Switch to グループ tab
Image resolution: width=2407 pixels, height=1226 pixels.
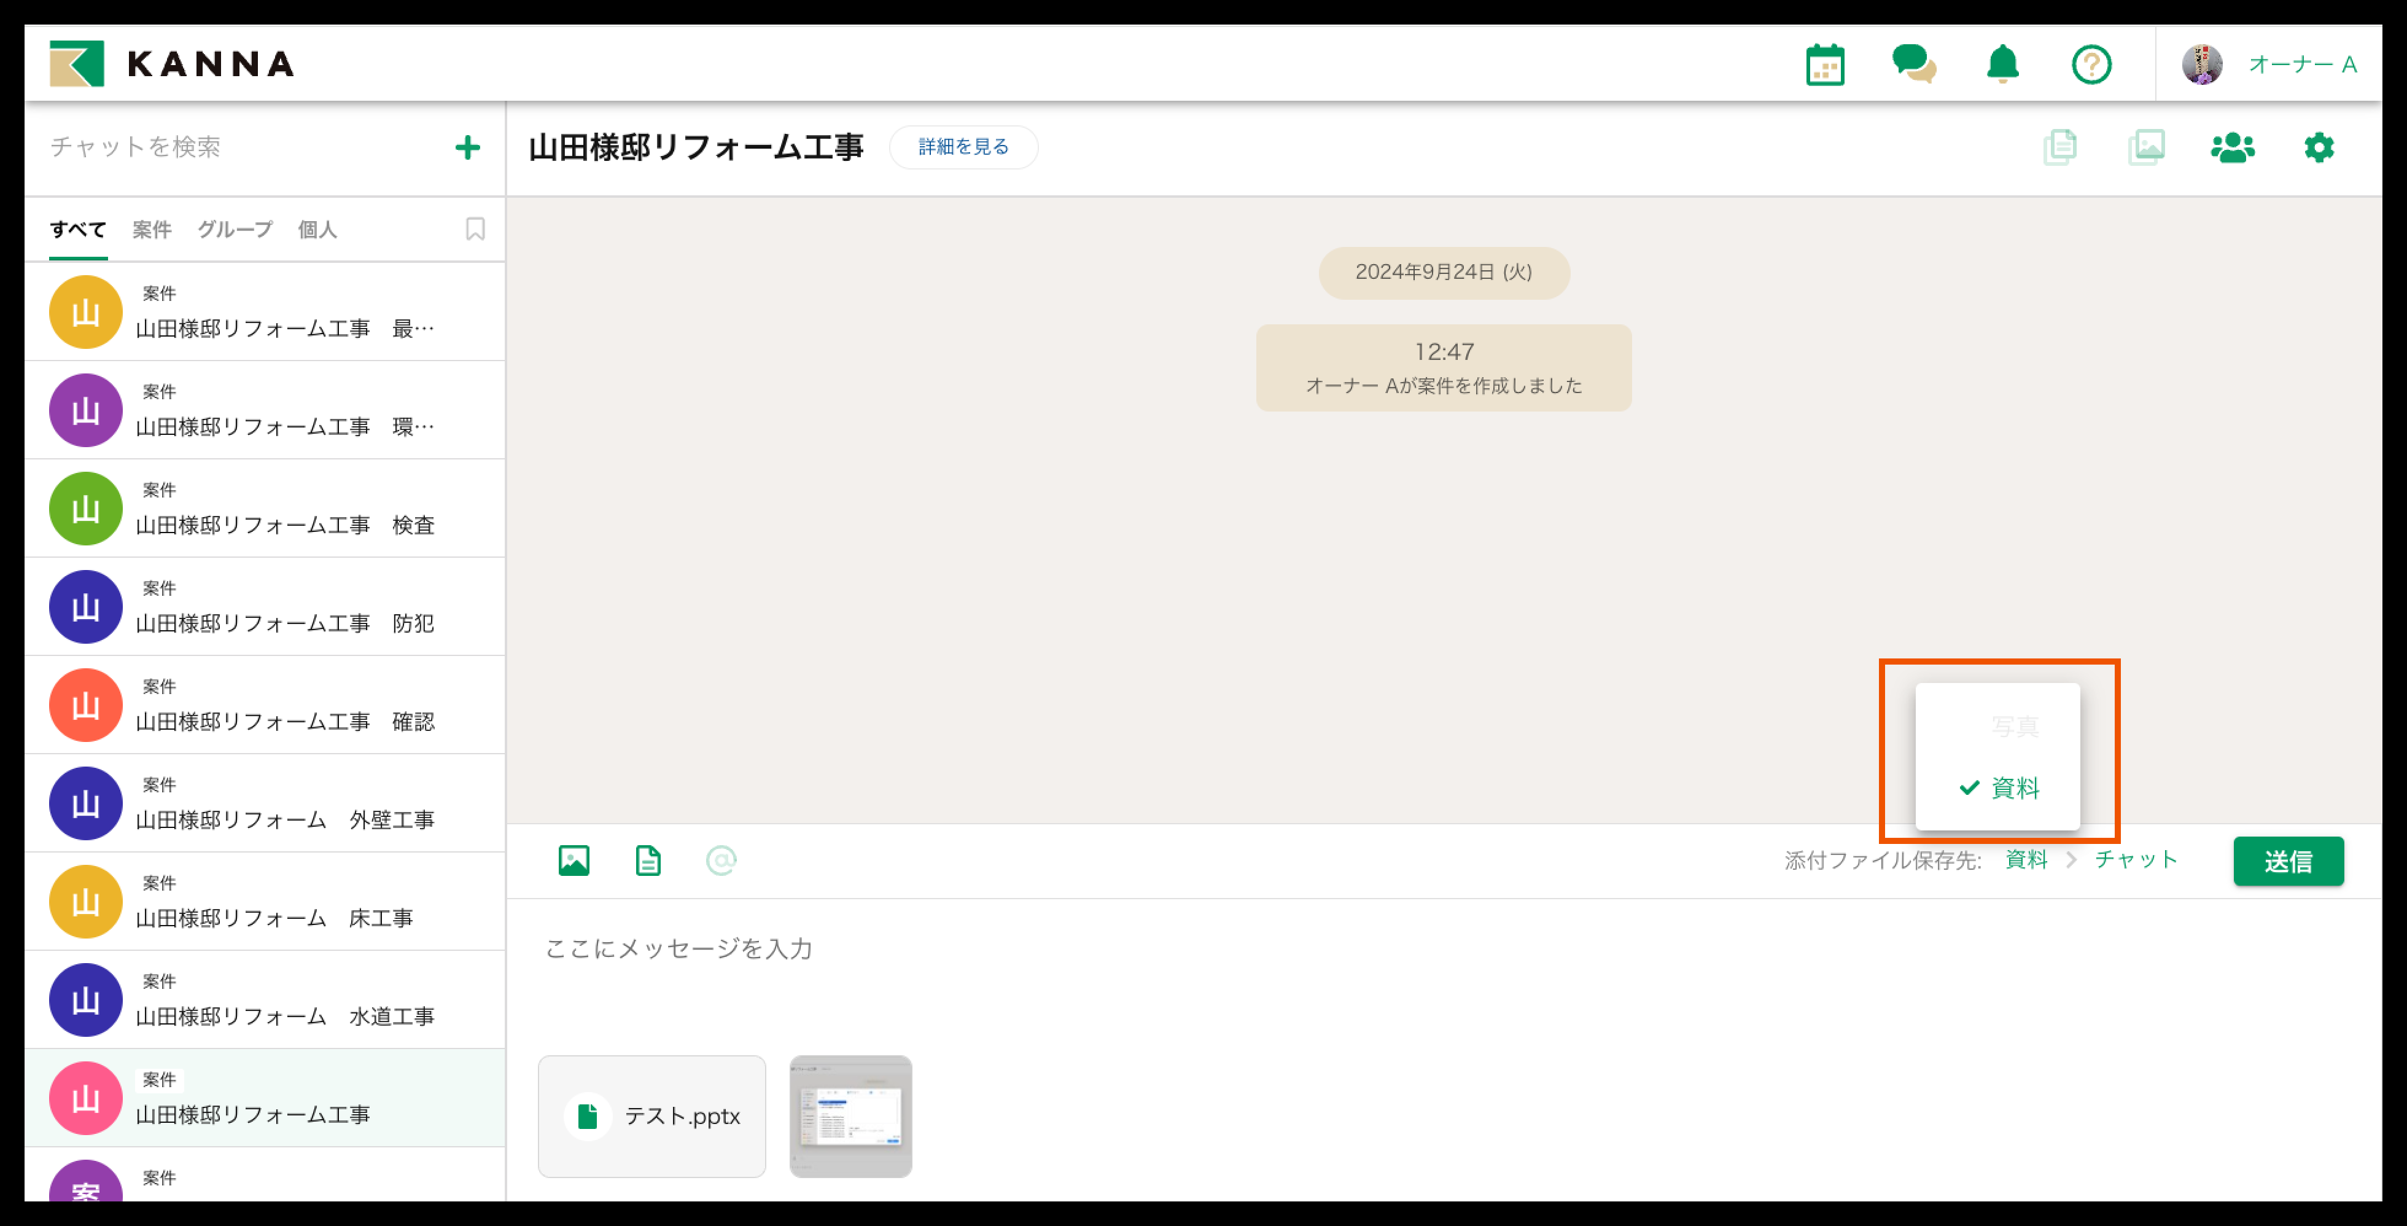(235, 229)
